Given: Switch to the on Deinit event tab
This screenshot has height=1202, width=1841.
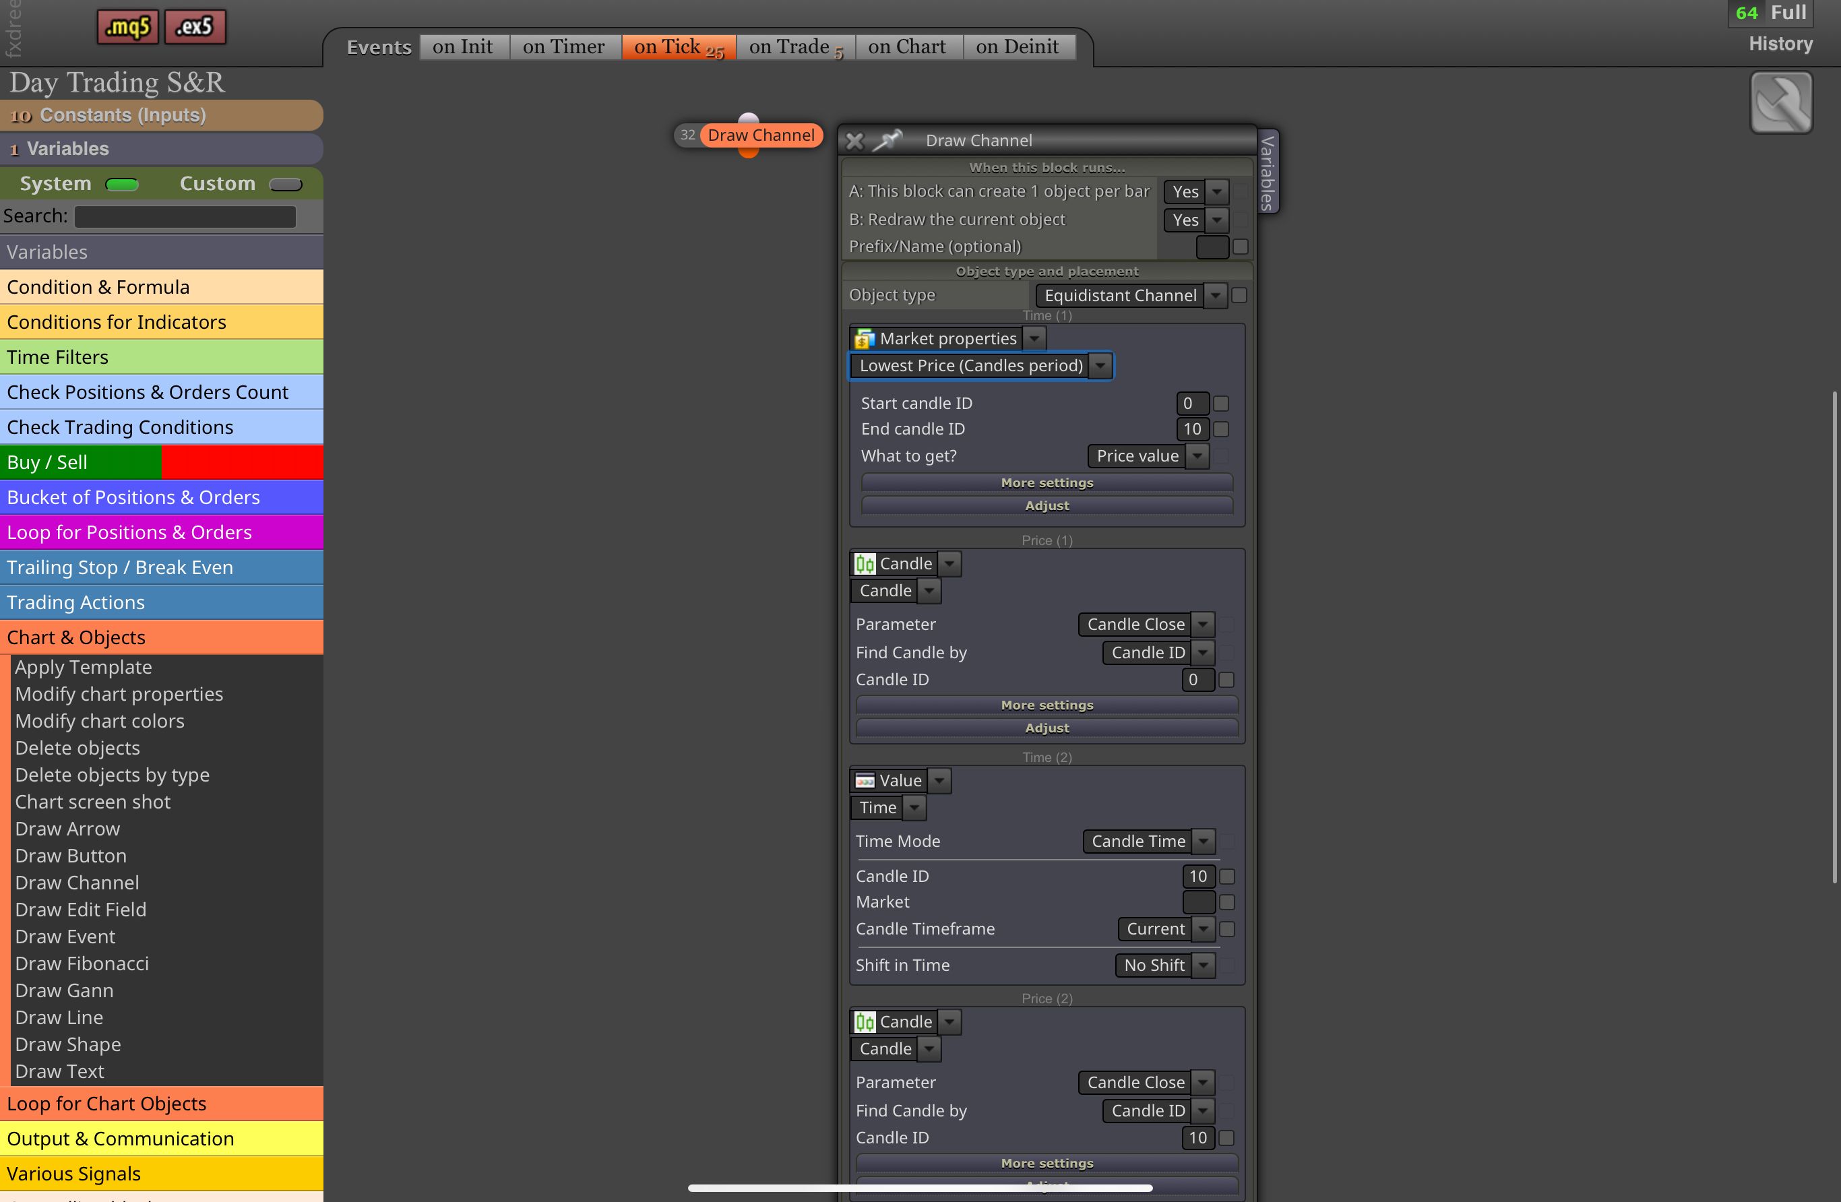Looking at the screenshot, I should click(1018, 47).
